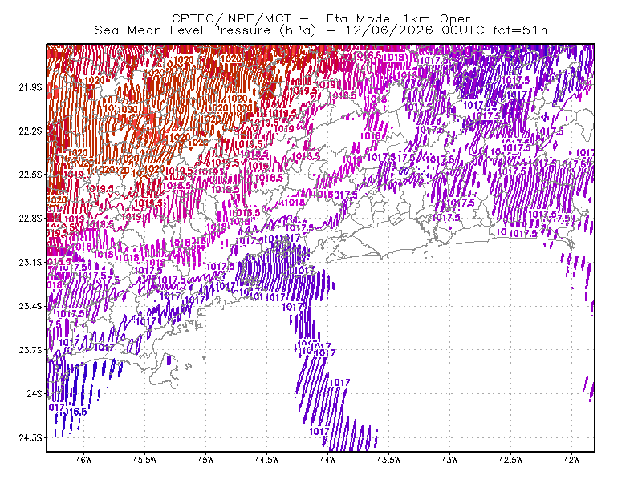Click the CPTEC/INPE/MCT Eta Model heading
This screenshot has height=495, width=642.
click(321, 18)
